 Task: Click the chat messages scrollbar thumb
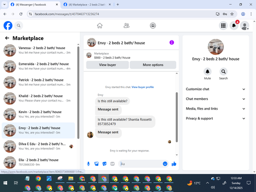[x=177, y=117]
